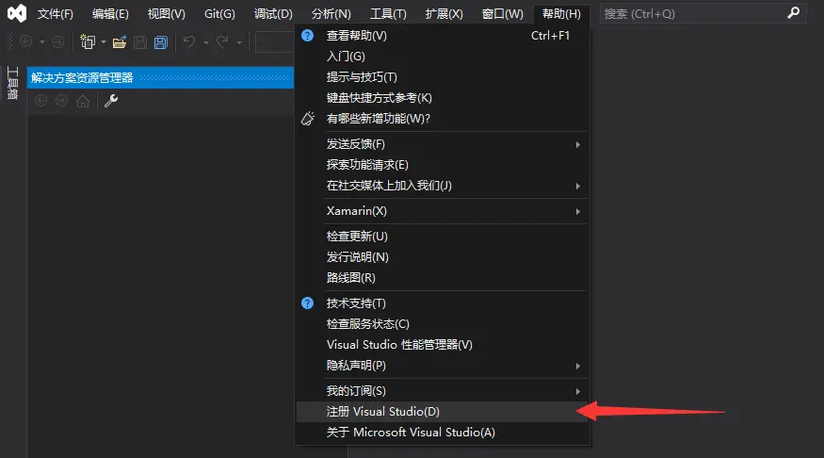Open Visual Studio Performance Manager (性能管理器)
The width and height of the screenshot is (824, 458).
point(399,345)
